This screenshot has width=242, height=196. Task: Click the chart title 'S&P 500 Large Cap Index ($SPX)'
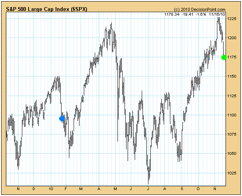[x=47, y=9]
